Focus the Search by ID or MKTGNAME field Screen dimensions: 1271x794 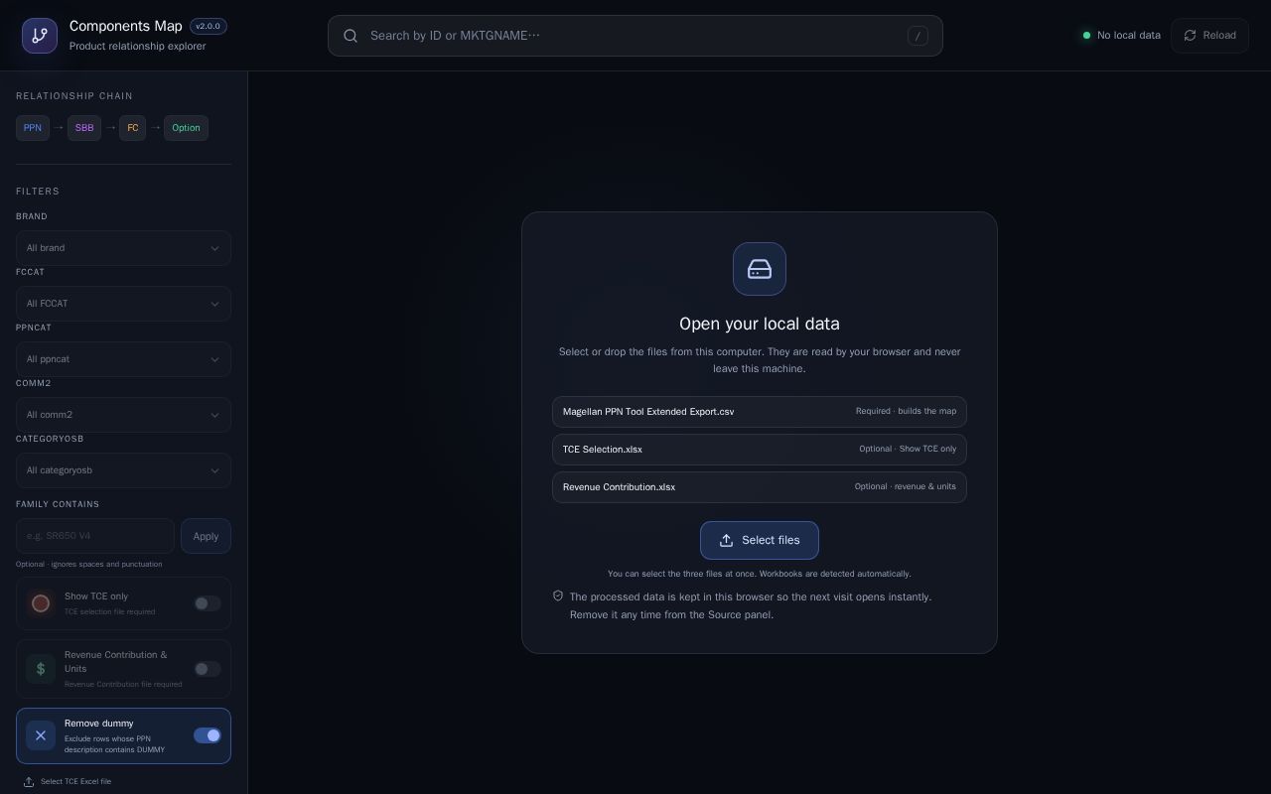tap(635, 36)
